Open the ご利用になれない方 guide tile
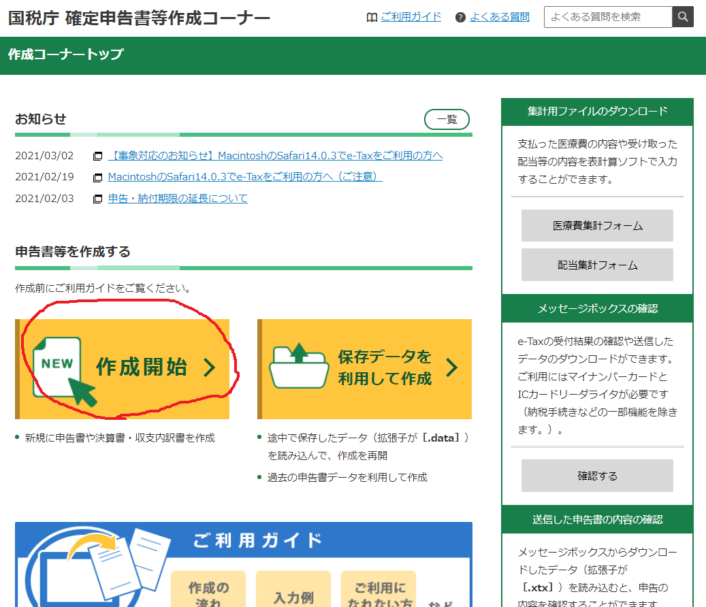 click(x=379, y=589)
